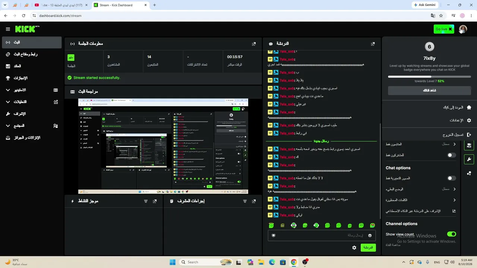Pop out the moderator actions panel
This screenshot has height=268, width=477.
tap(254, 201)
